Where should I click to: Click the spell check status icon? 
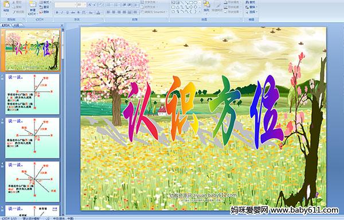(x=48, y=218)
